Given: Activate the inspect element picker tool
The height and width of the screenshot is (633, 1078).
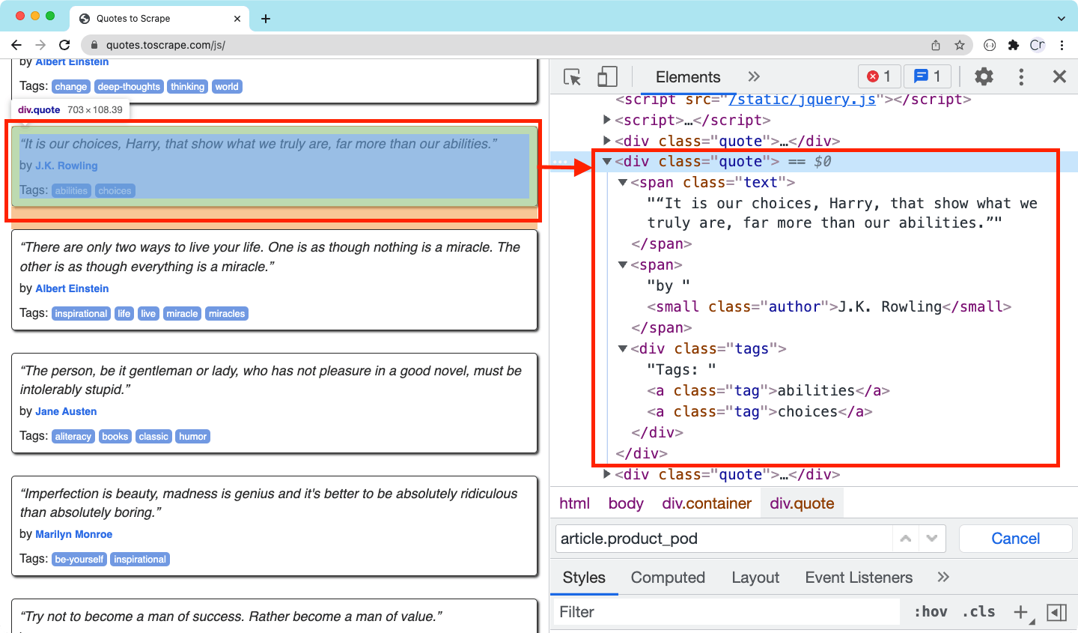Looking at the screenshot, I should 573,77.
